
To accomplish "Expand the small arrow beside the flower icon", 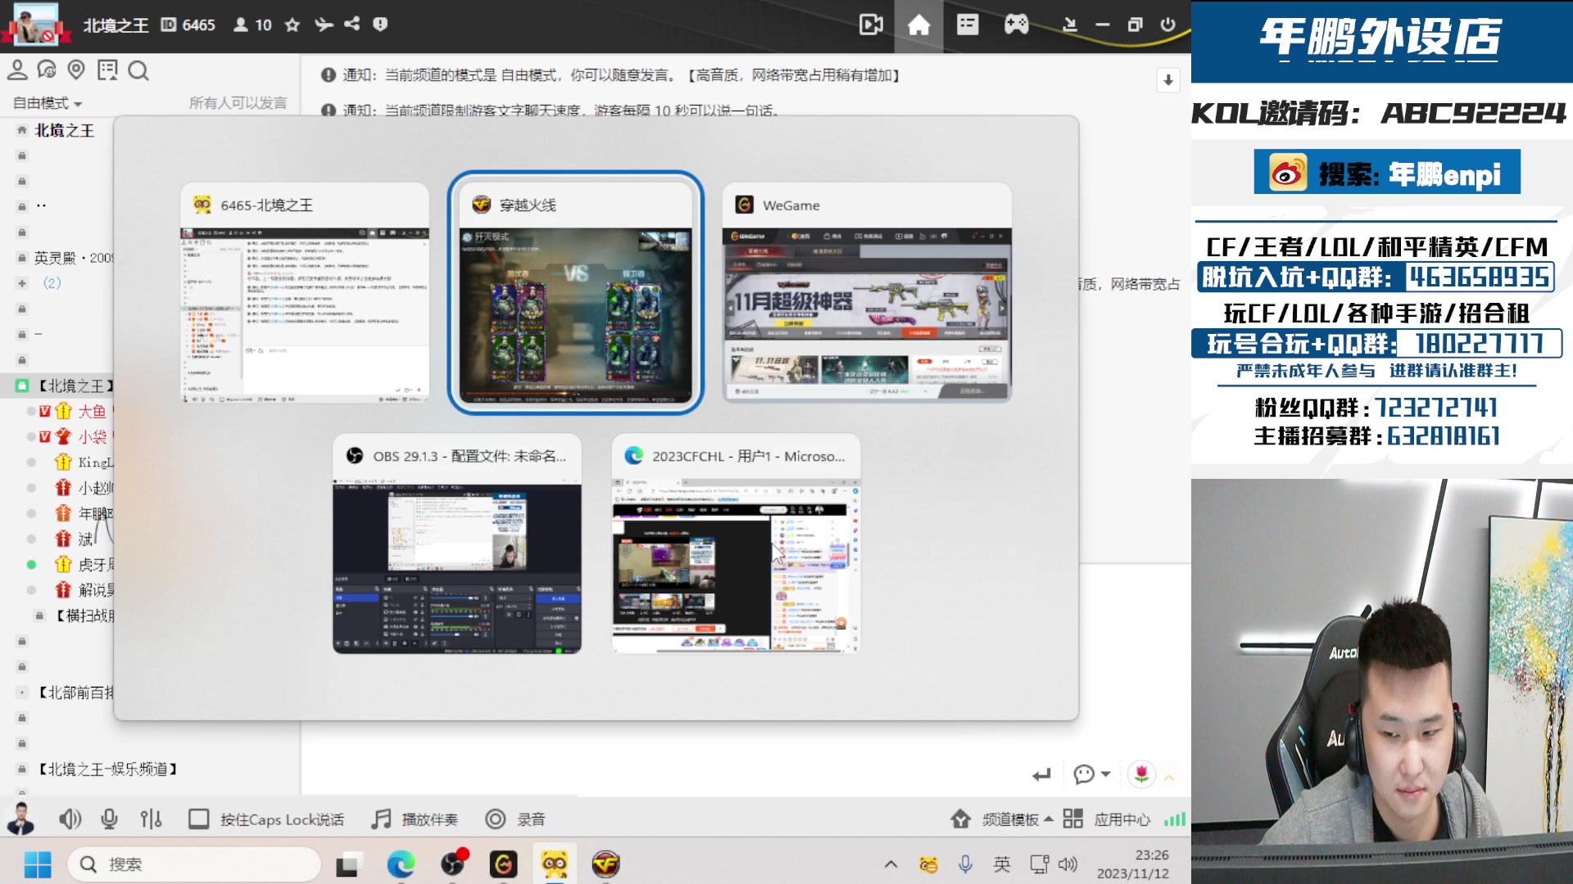I will coord(1169,777).
